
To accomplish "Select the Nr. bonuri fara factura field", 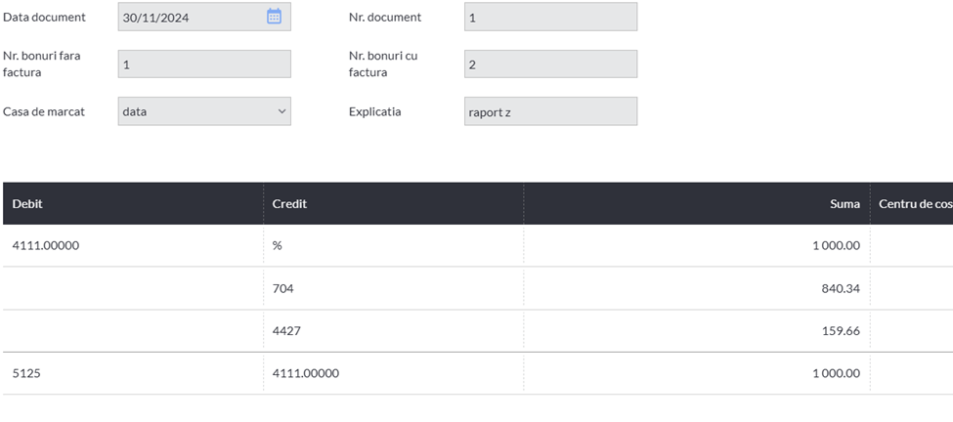I will coord(204,63).
